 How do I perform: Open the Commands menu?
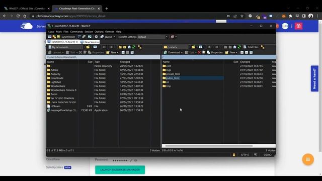[76, 32]
